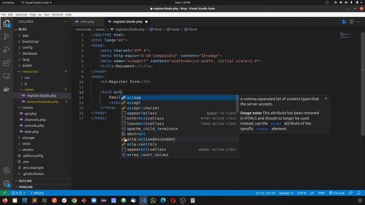This screenshot has height=205, width=365.
Task: Open Firefox from the dock
Action: point(5,200)
